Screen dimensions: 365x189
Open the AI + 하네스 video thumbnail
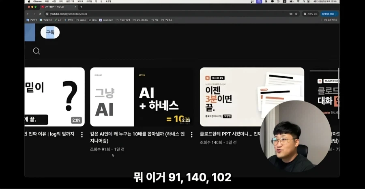142,97
